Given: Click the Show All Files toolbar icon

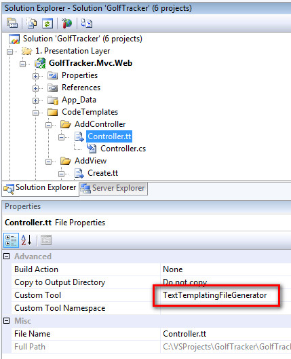Looking at the screenshot, I should pos(31,23).
